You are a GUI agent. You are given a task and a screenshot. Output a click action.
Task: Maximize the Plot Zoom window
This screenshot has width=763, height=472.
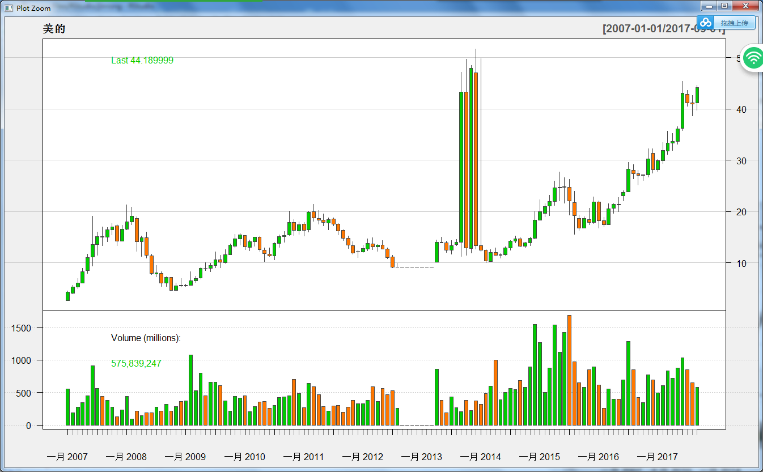click(x=724, y=6)
